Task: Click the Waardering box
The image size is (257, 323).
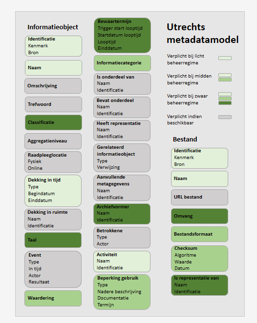Action: coord(53,298)
